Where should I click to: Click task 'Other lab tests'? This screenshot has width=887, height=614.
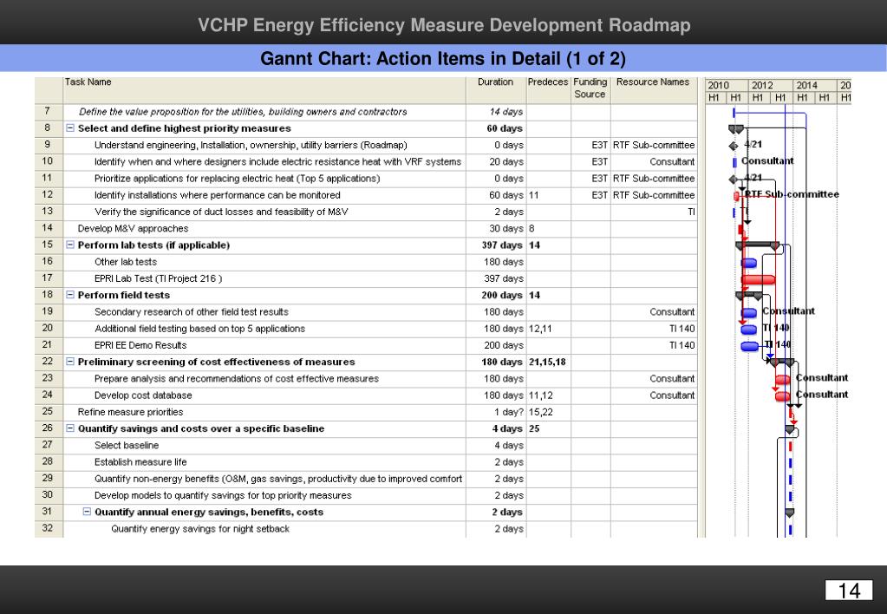pyautogui.click(x=126, y=262)
